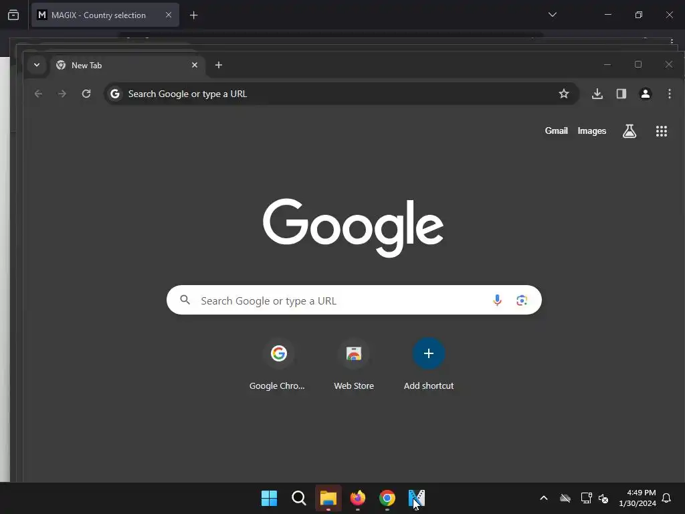Select MAGIX - Country selection tab
Image resolution: width=685 pixels, height=514 pixels.
coord(105,15)
